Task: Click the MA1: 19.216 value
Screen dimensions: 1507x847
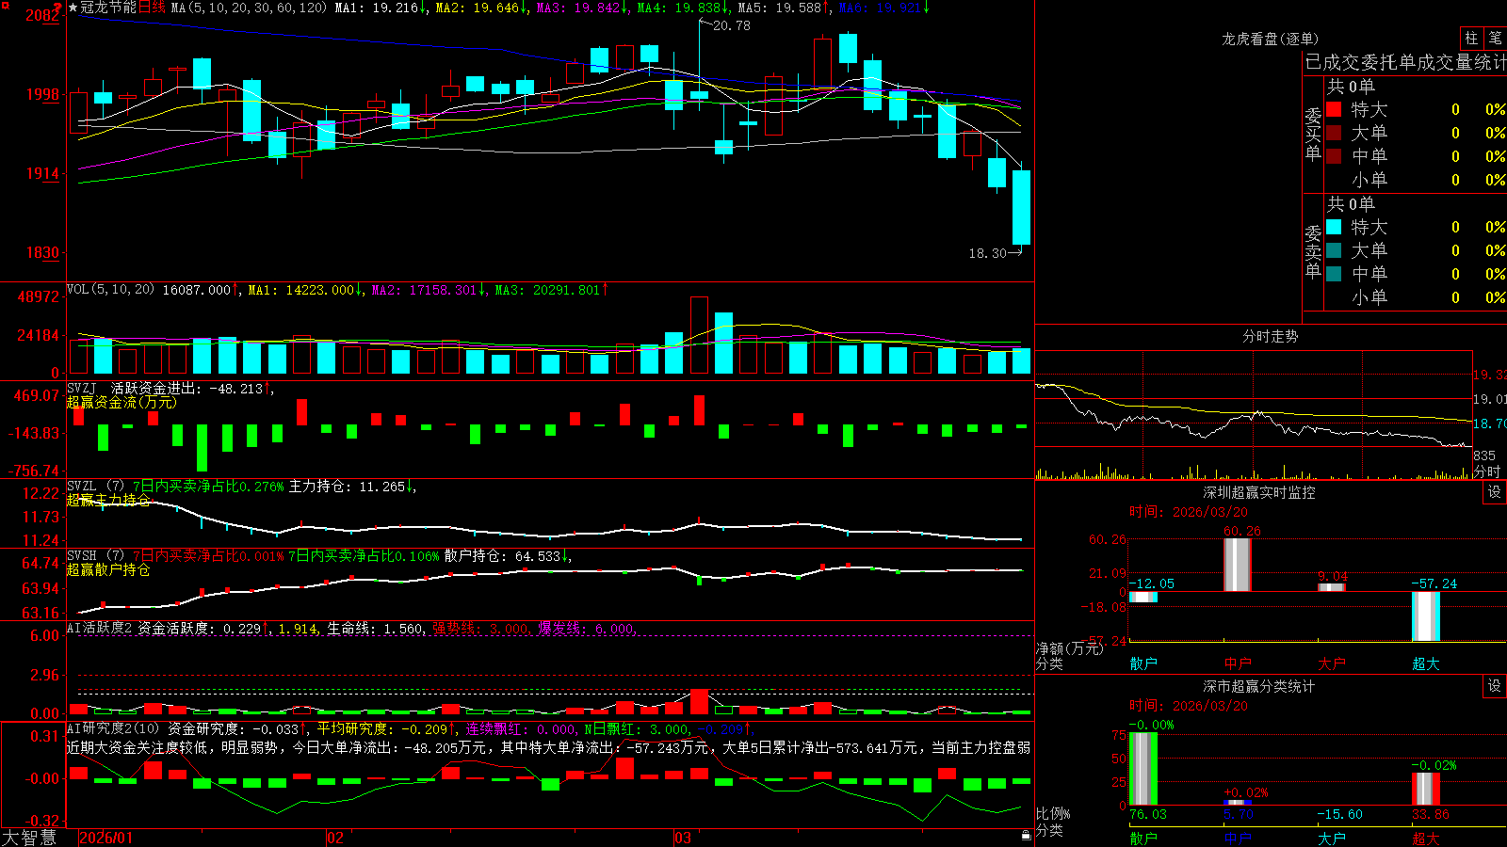Action: point(381,8)
